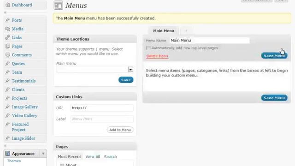Click the Links chain icon
The image size is (295, 166).
7,37
